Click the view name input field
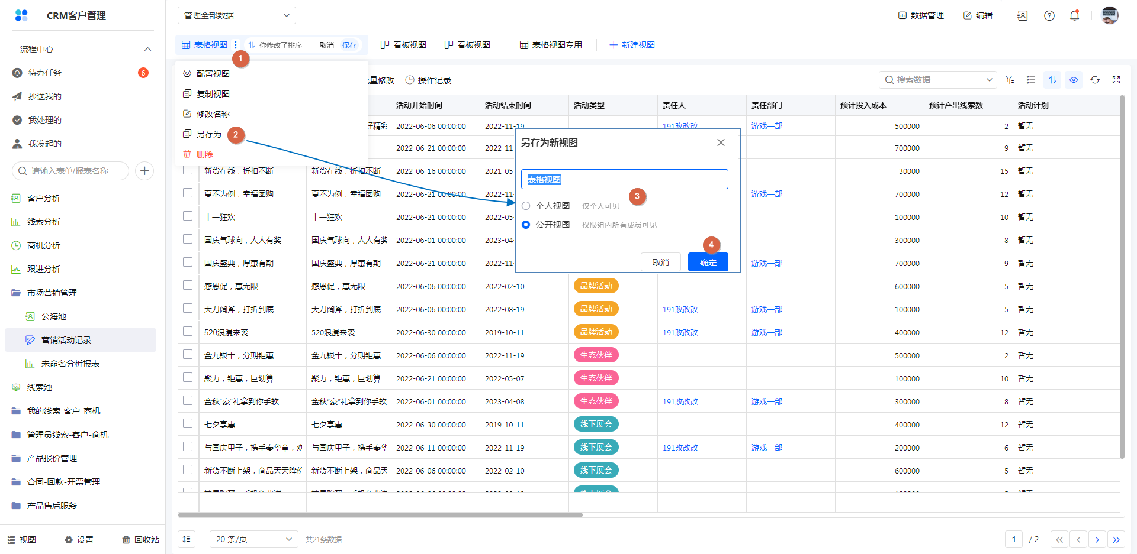1137x554 pixels. tap(624, 180)
